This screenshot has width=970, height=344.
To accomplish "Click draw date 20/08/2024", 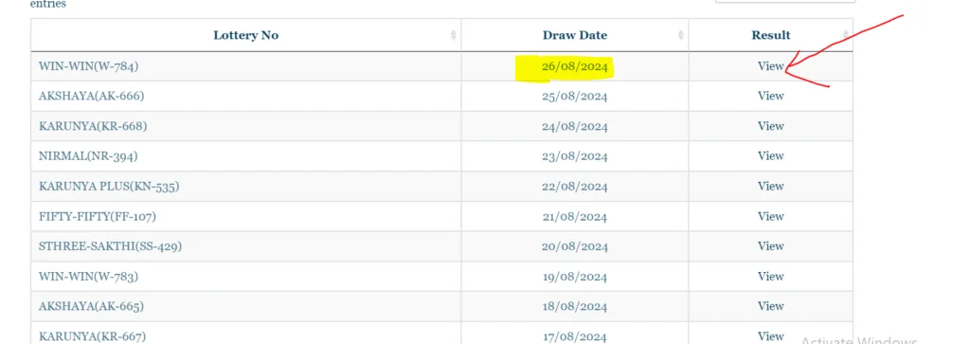I will tap(575, 246).
